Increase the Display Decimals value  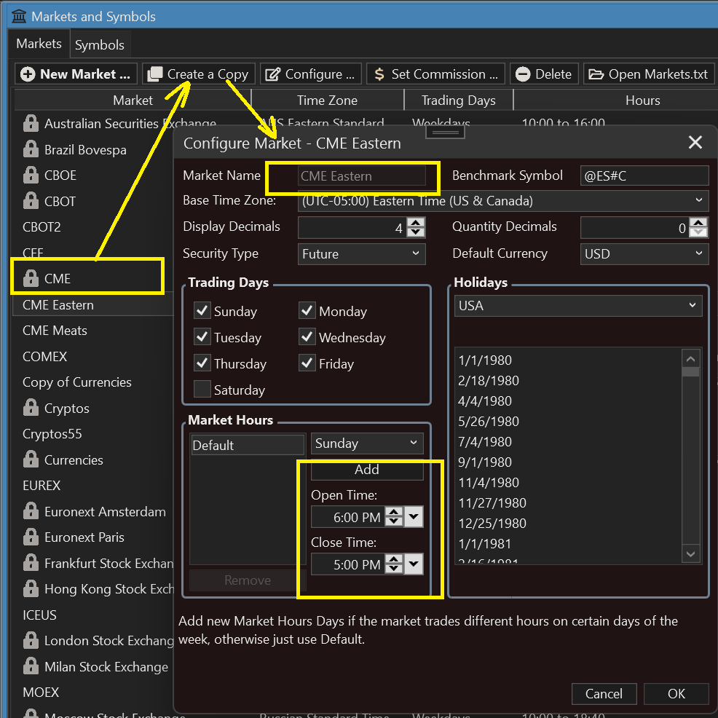point(416,223)
